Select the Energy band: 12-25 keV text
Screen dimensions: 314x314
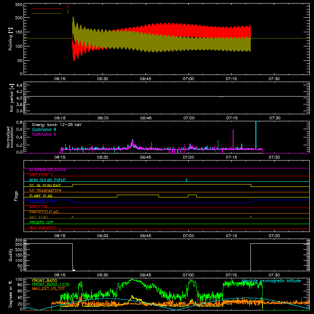pos(57,125)
